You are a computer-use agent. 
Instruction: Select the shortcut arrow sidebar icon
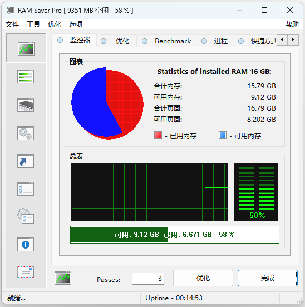26,161
